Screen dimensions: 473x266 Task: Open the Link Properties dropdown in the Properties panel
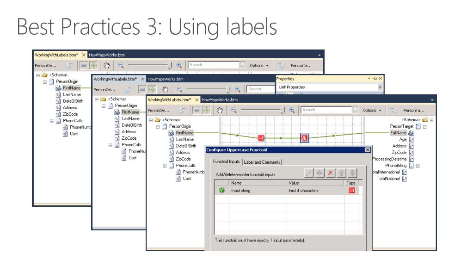380,87
